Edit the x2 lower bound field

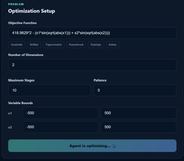pos(60,127)
